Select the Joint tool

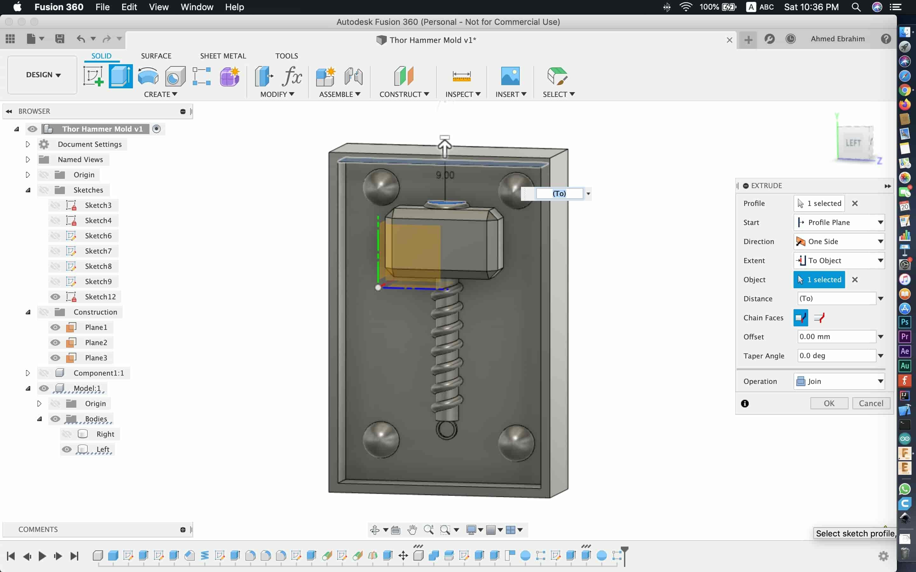pyautogui.click(x=353, y=76)
